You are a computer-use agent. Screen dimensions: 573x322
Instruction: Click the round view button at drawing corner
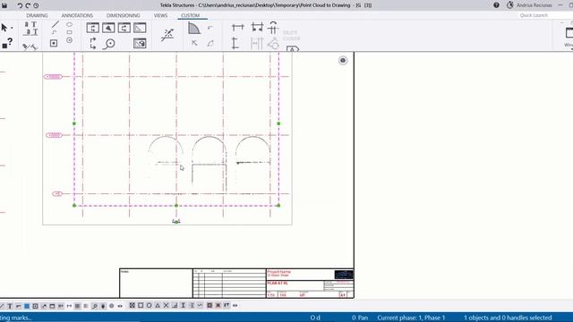(x=343, y=61)
